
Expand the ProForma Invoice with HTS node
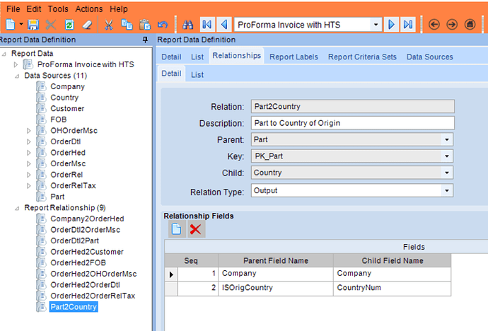16,64
